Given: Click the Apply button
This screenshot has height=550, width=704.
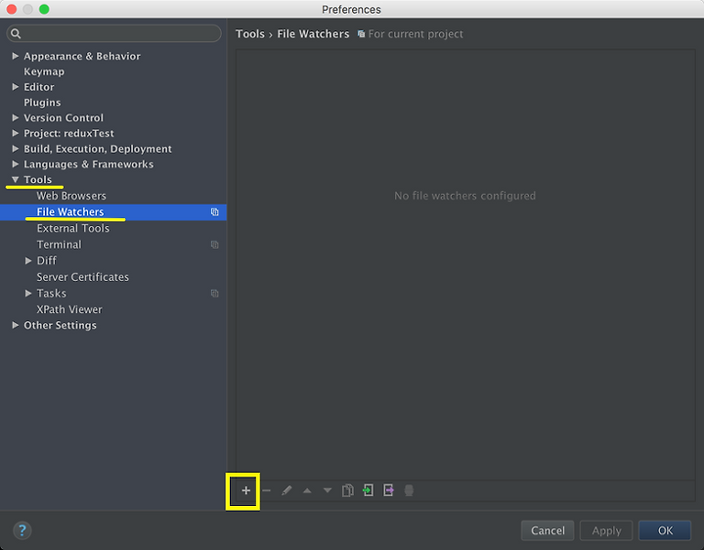Looking at the screenshot, I should [x=606, y=530].
